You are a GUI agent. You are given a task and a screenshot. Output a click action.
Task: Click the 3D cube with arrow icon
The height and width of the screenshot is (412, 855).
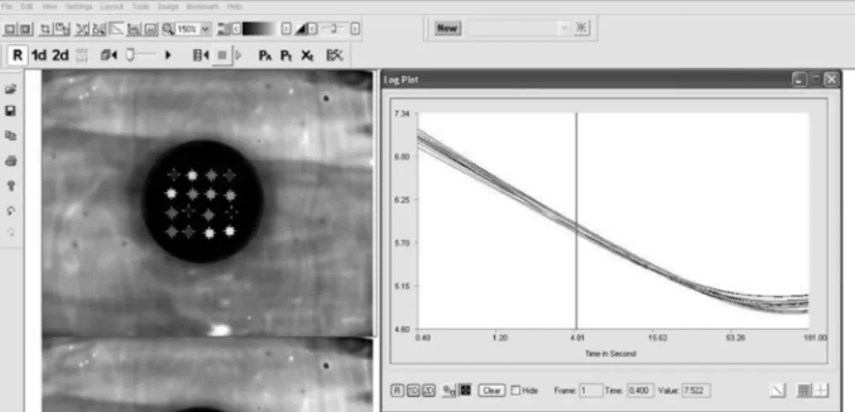coord(109,55)
